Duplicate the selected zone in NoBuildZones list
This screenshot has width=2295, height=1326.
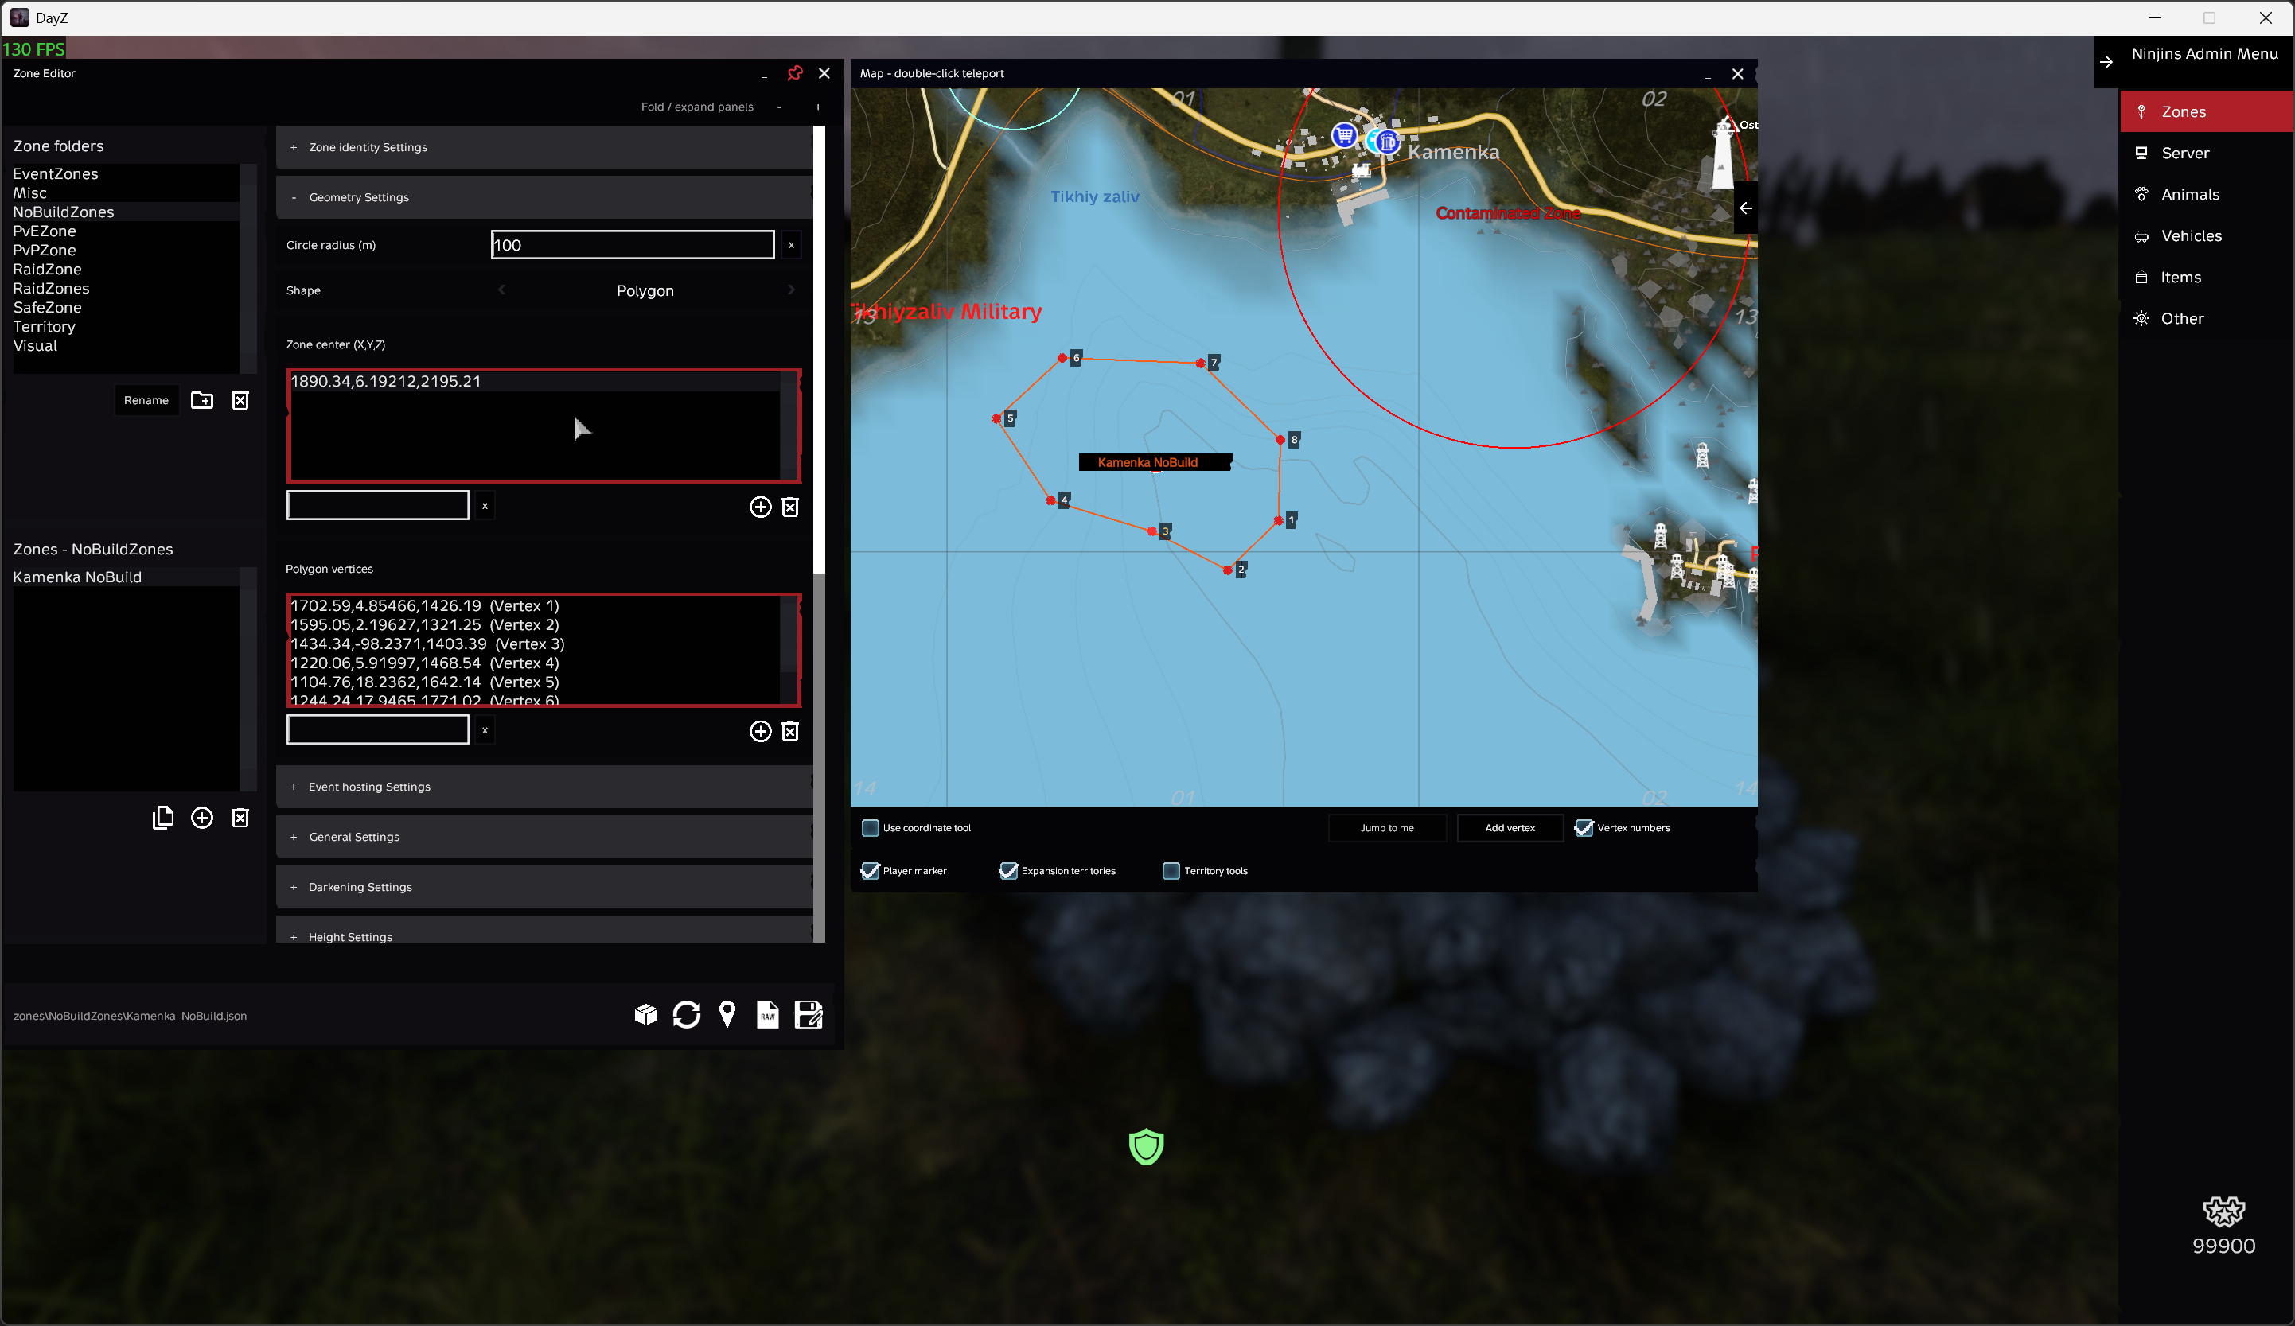point(163,819)
